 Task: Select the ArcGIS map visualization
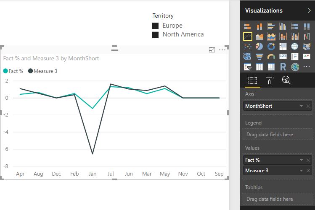295,67
